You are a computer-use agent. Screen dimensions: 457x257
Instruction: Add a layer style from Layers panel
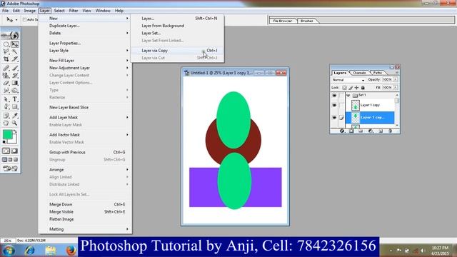(342, 131)
